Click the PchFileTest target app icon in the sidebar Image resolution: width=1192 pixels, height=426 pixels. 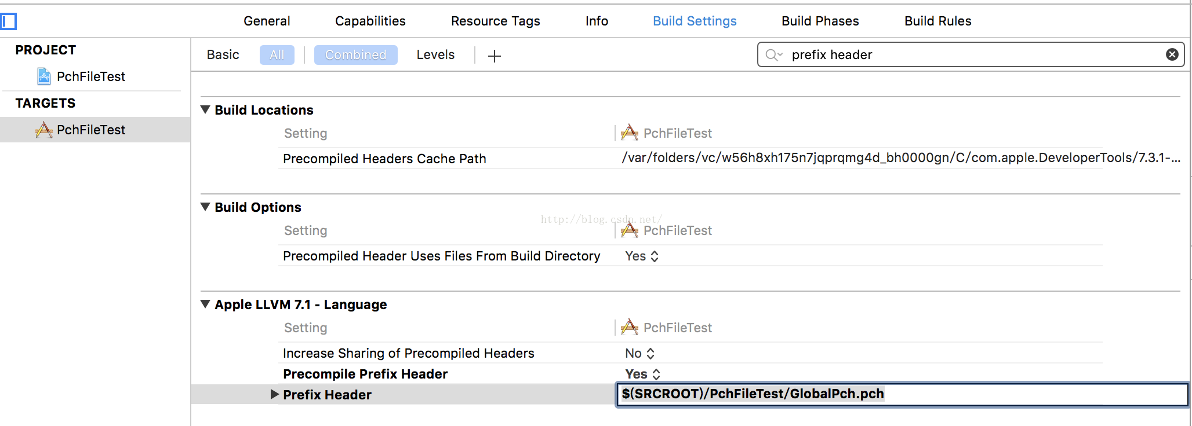tap(44, 130)
